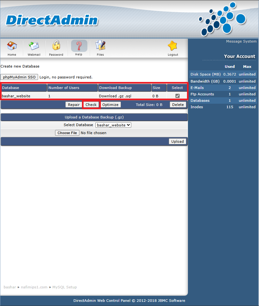Image resolution: width=259 pixels, height=306 pixels.
Task: Click the Choose File button
Action: point(67,133)
